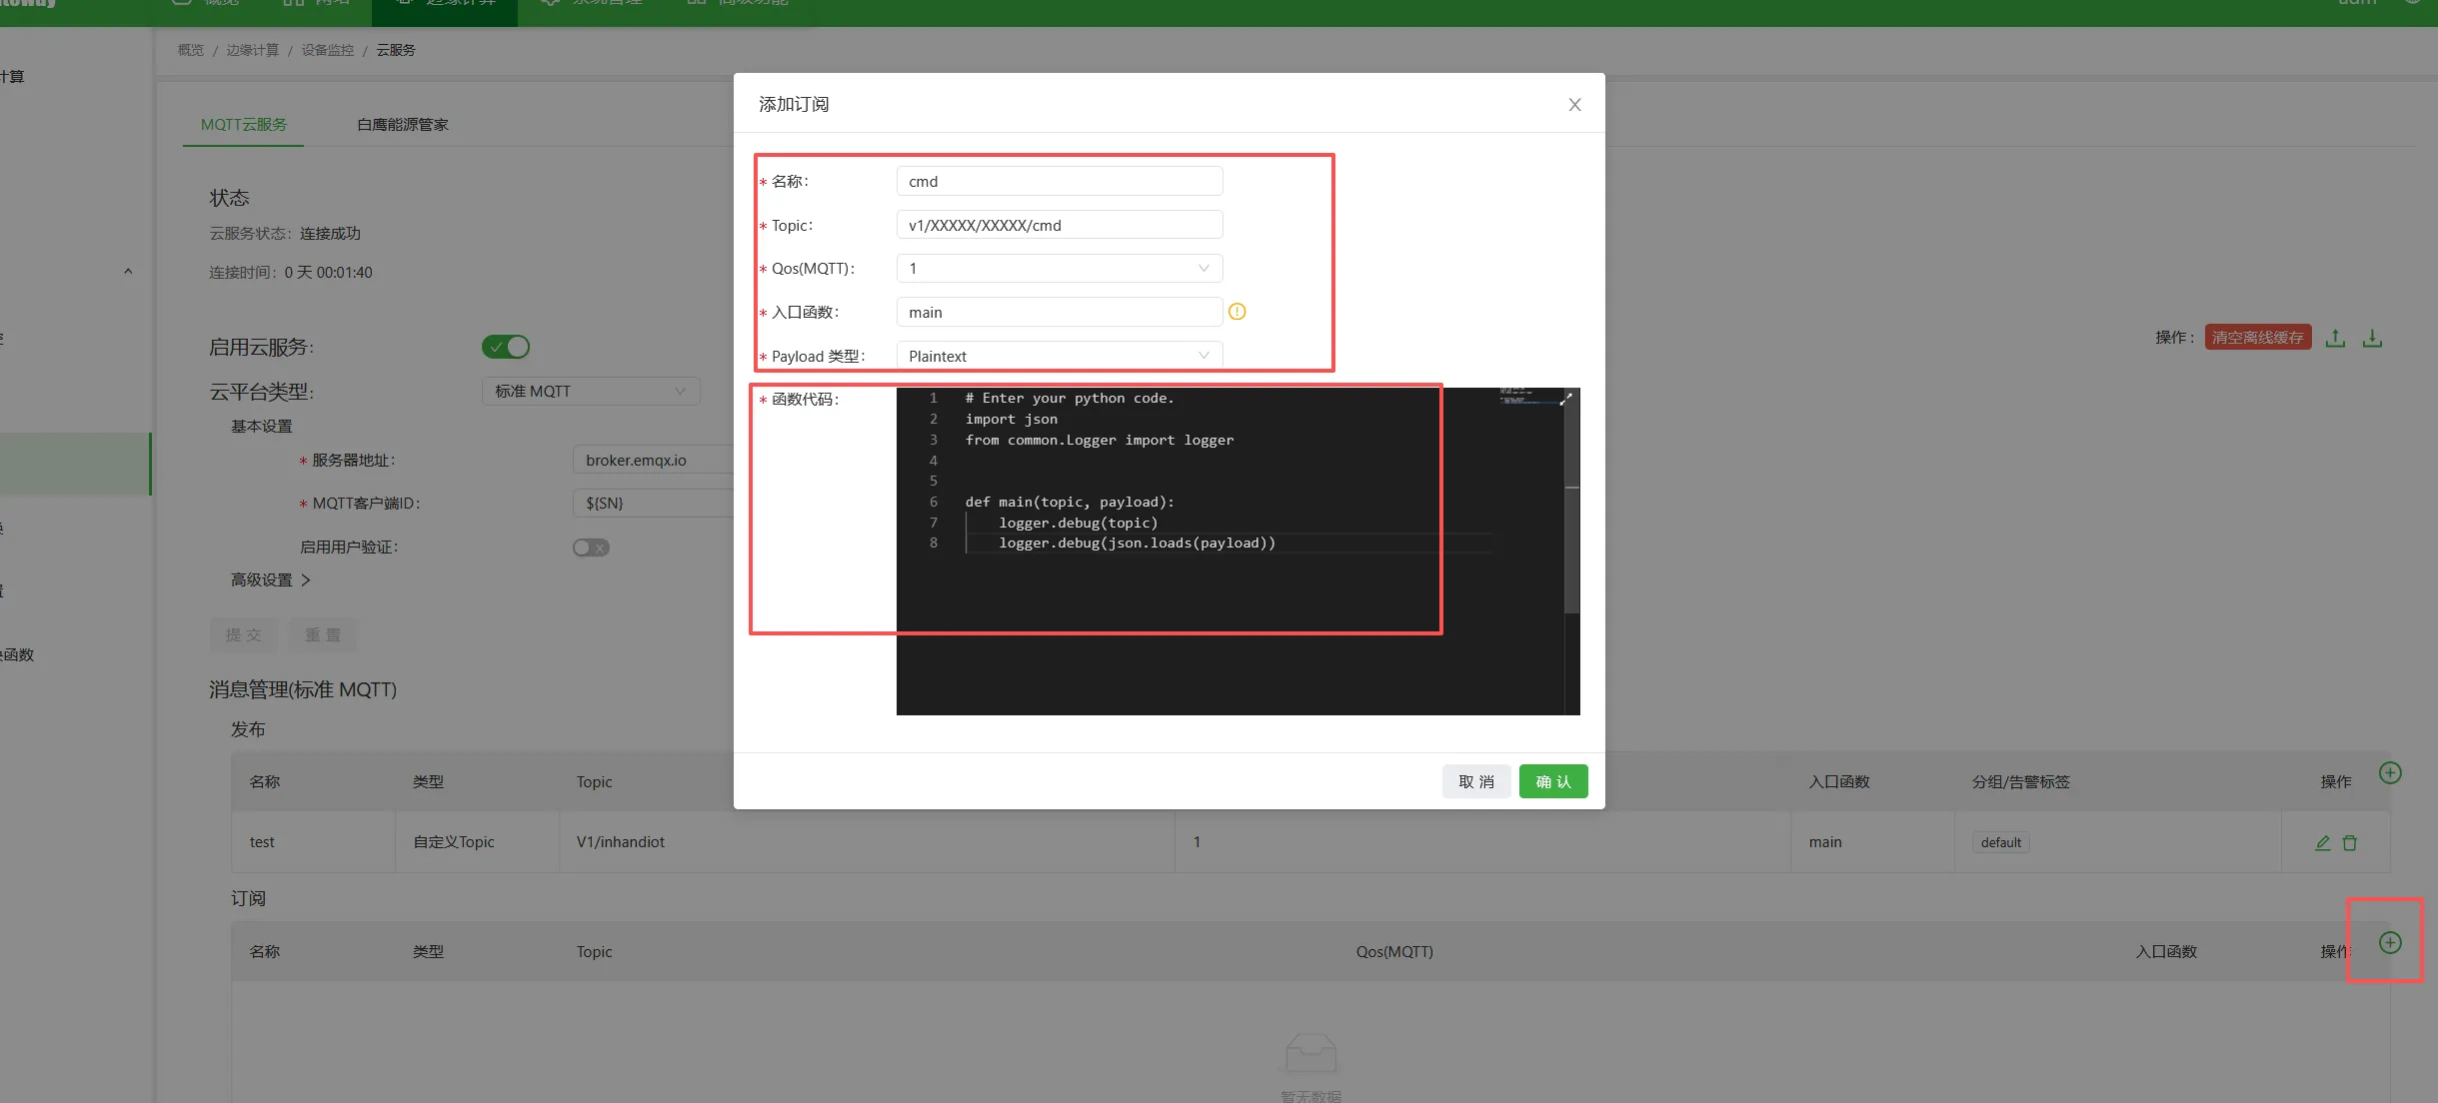2438x1103 pixels.
Task: Open the Payload type dropdown
Action: tap(1060, 356)
